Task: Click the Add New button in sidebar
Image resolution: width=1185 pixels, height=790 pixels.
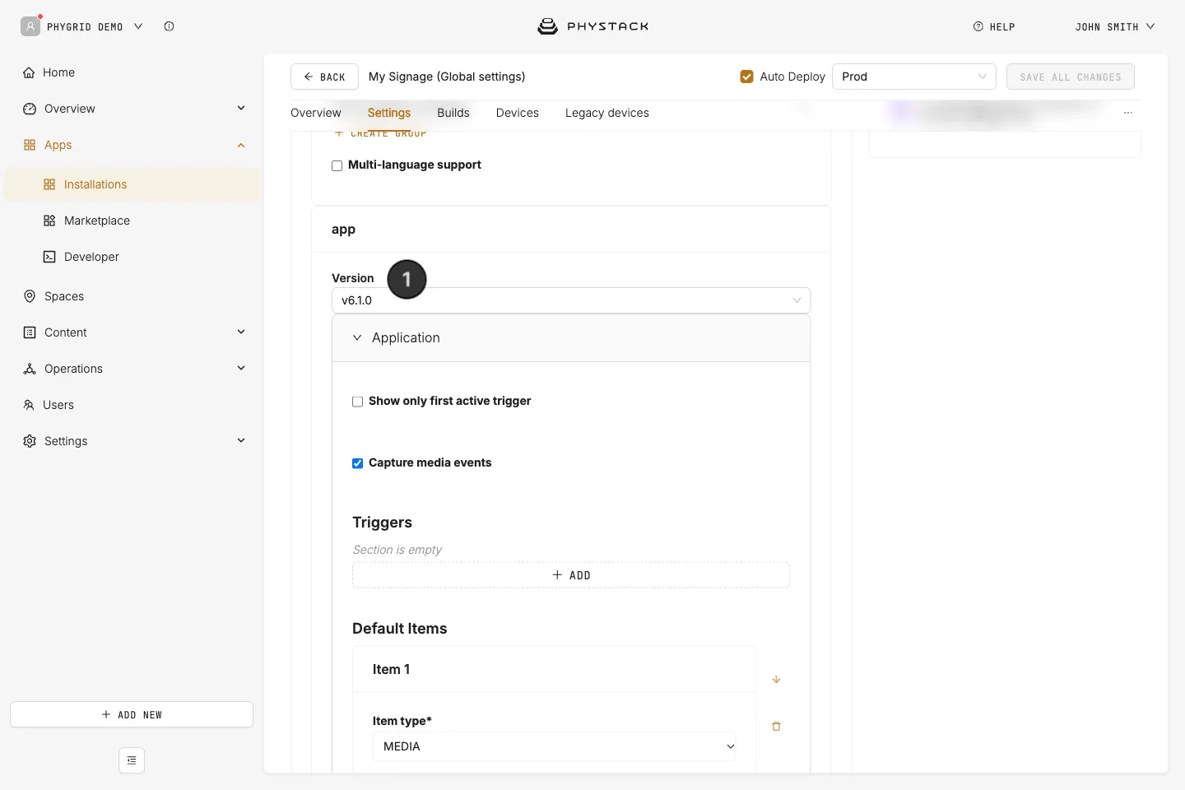Action: [x=132, y=714]
